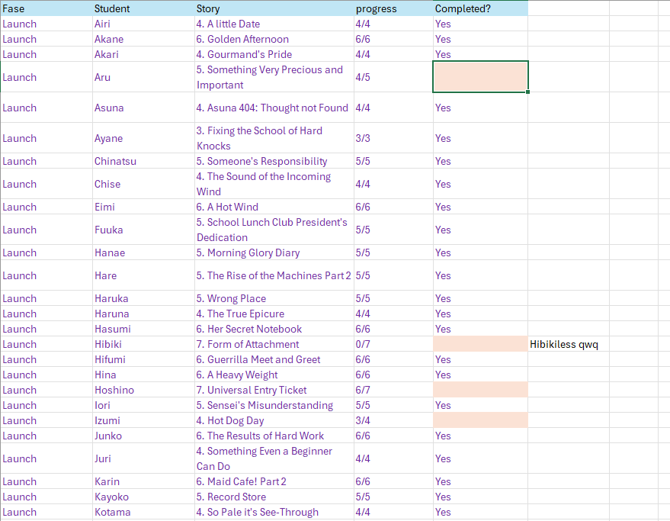
Task: Select the 'Student' column header cell
Action: tap(143, 8)
